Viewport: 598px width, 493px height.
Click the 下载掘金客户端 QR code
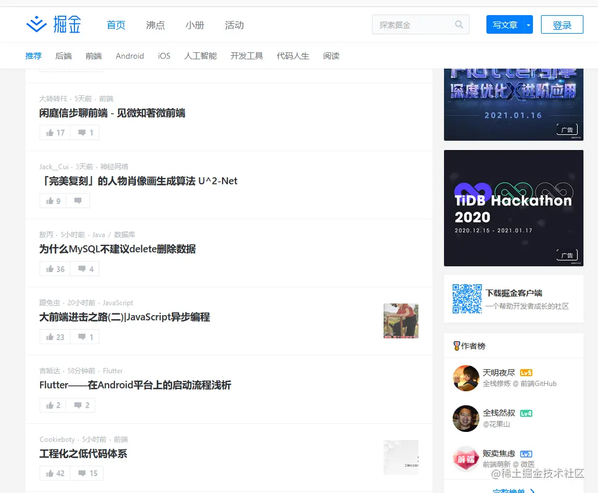[467, 299]
